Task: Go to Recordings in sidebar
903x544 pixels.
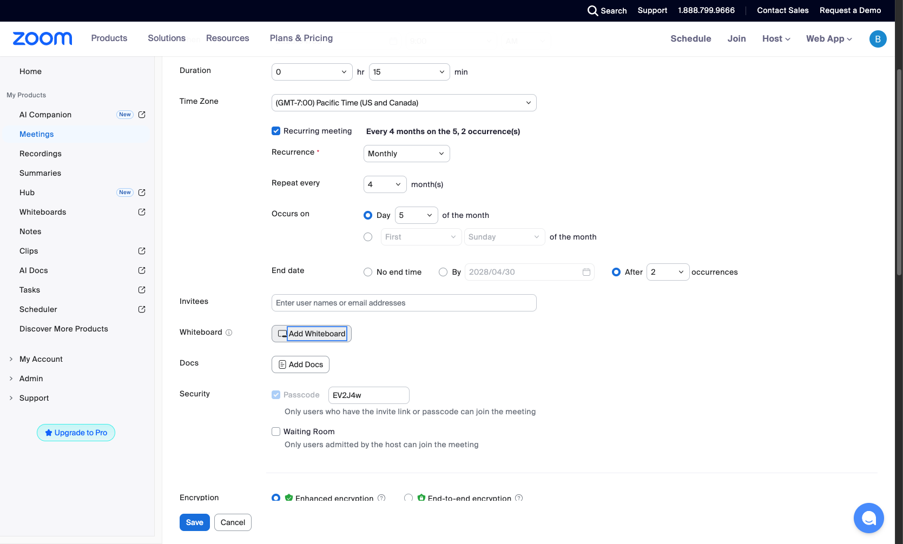Action: [x=41, y=154]
